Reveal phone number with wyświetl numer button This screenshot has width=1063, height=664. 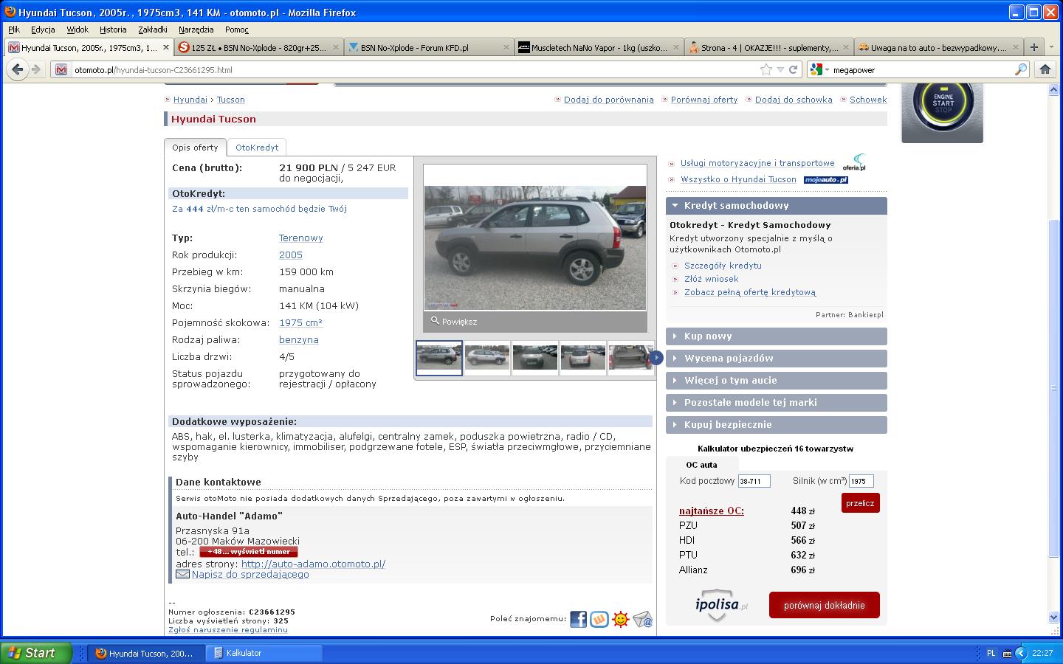(249, 552)
